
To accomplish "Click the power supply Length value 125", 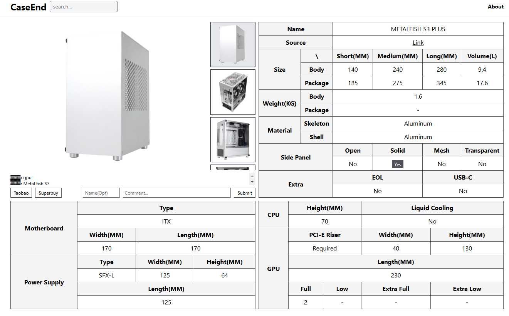I will tap(166, 302).
